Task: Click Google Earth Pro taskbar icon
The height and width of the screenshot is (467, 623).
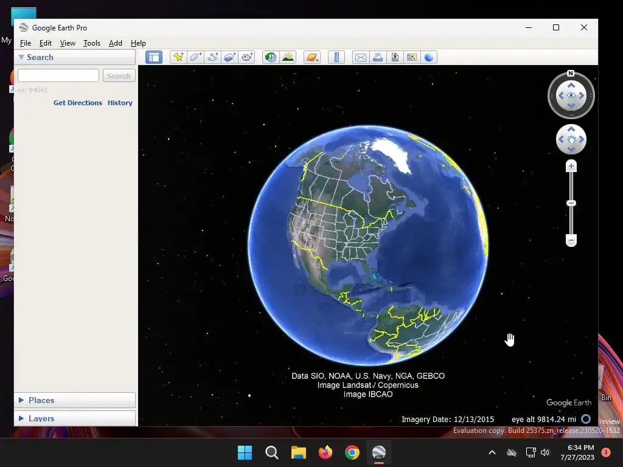Action: point(378,452)
